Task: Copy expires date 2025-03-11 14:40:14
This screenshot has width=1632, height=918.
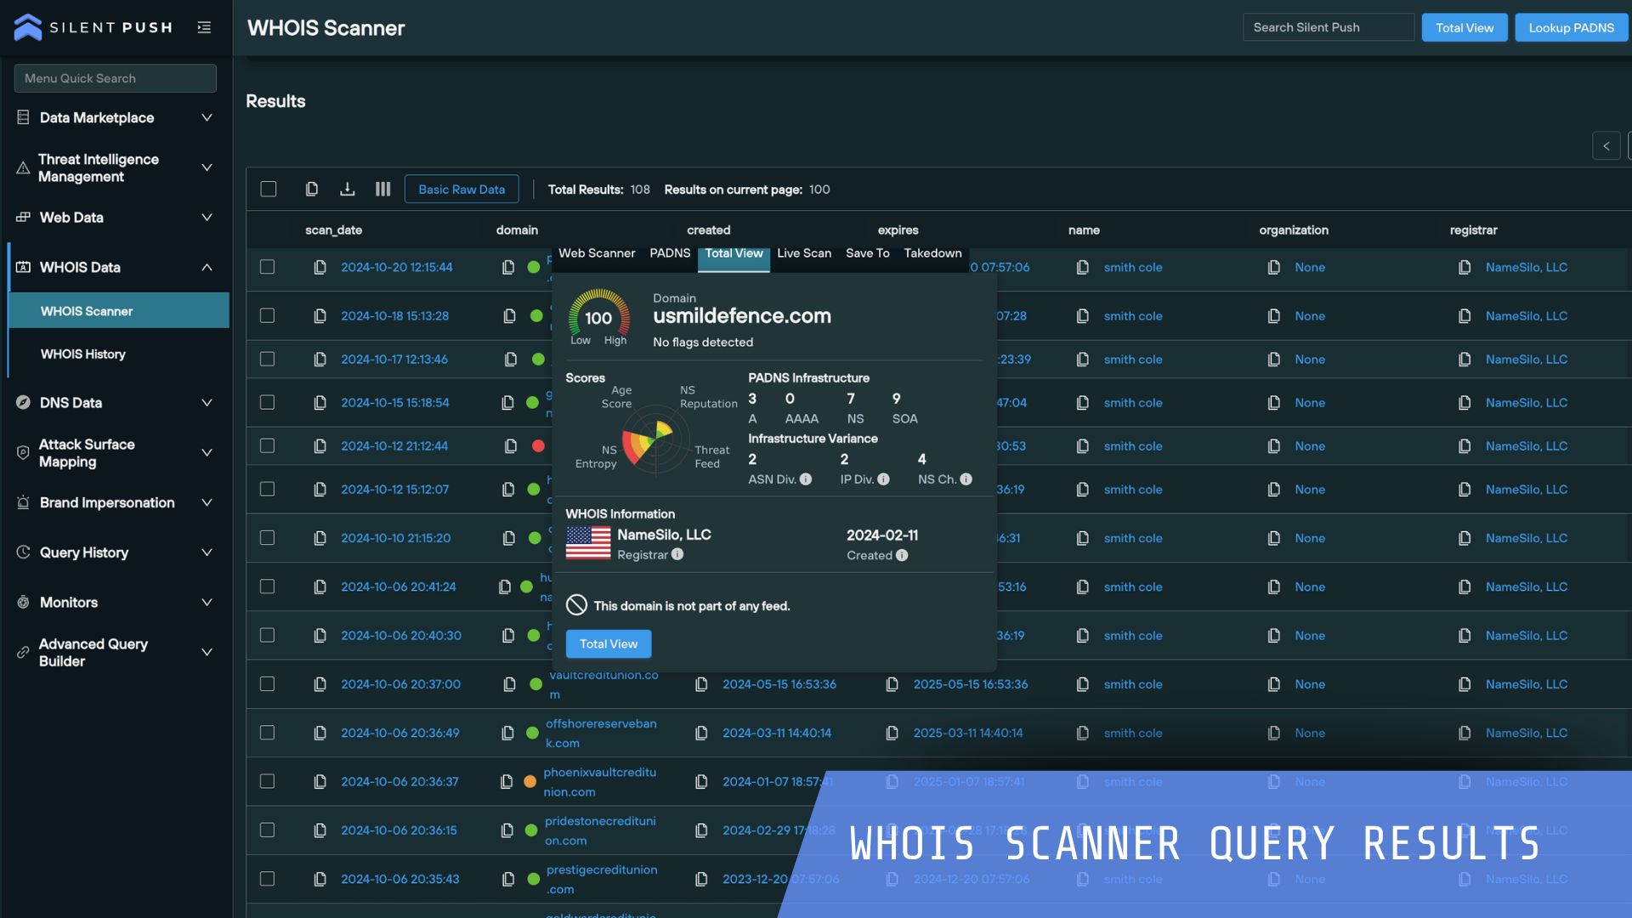Action: tap(892, 732)
